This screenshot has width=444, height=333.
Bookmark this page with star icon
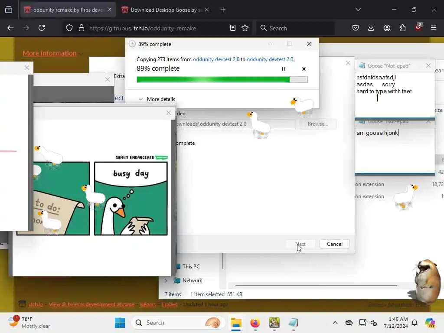(x=245, y=28)
